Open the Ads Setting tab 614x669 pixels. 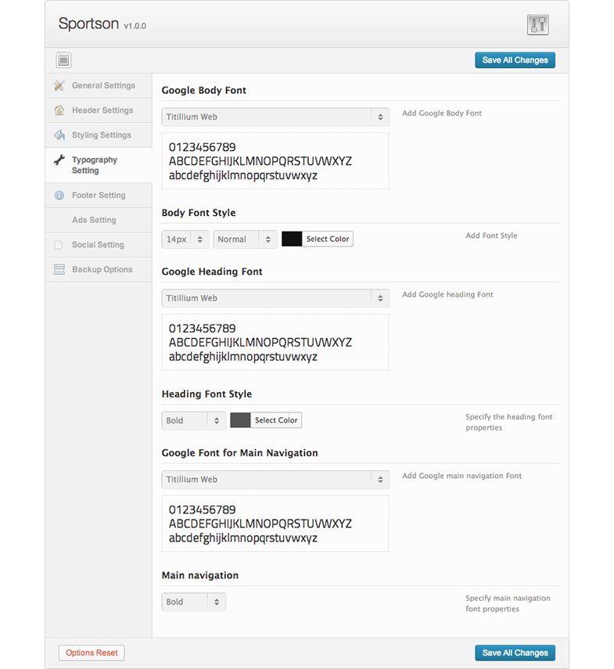[94, 220]
